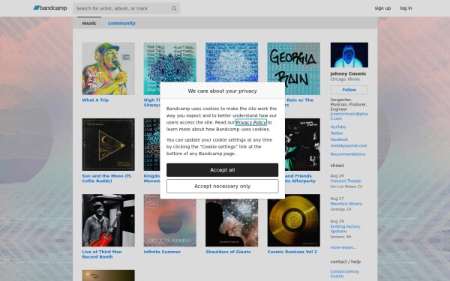Click the Bandcamp logo
The image size is (450, 281).
point(50,8)
